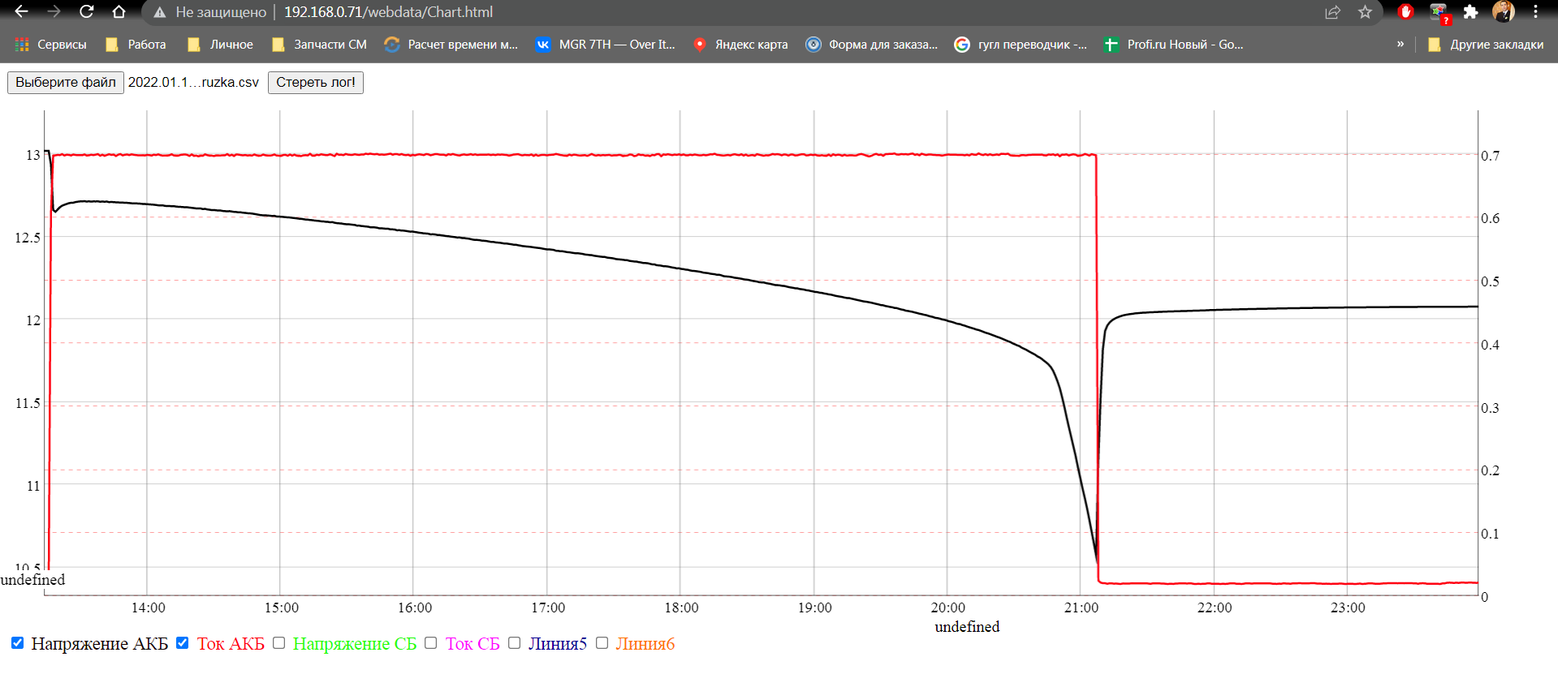The height and width of the screenshot is (674, 1558).
Task: Click Выберите файл button
Action: point(66,83)
